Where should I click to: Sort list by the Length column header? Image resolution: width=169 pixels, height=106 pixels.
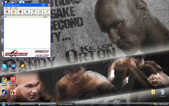pos(46,17)
